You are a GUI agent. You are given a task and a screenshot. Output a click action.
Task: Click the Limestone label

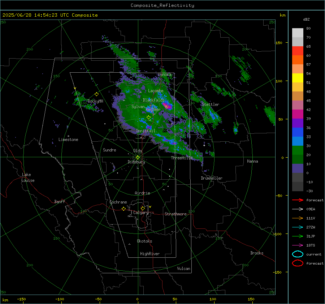point(68,140)
